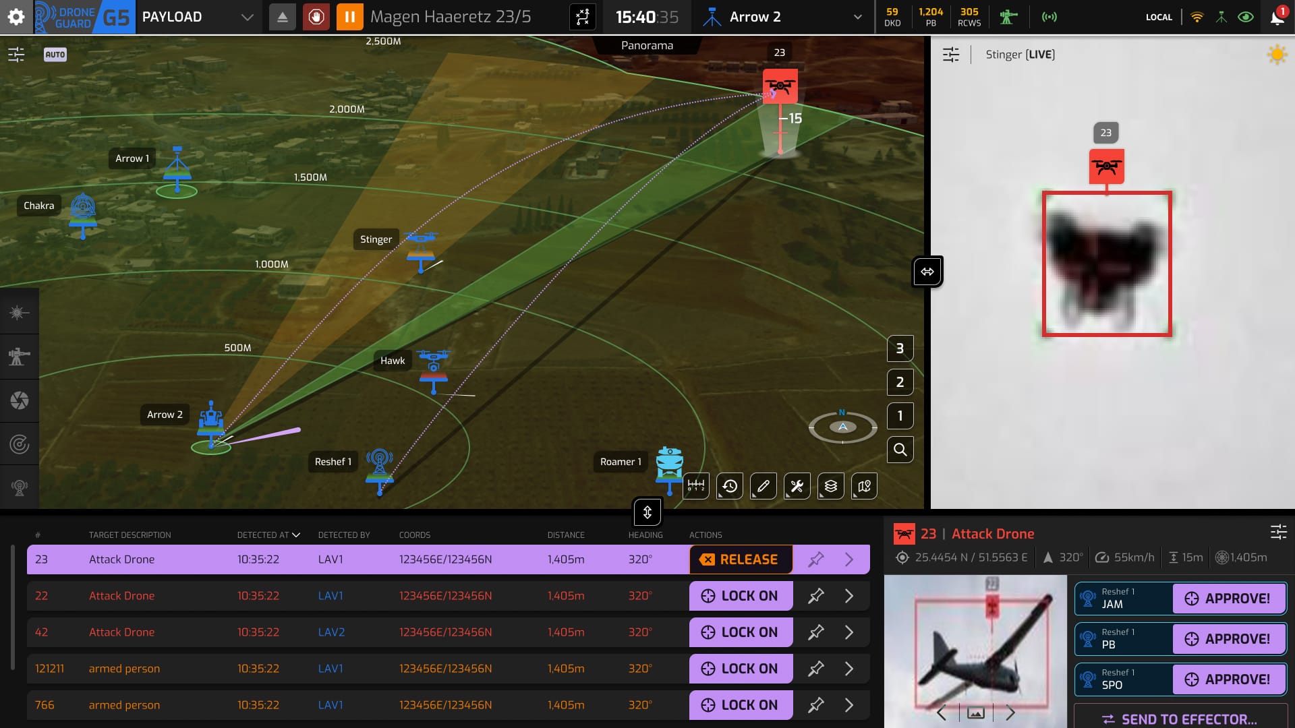Click the map search magnifier icon
Image resolution: width=1295 pixels, height=728 pixels.
tap(900, 450)
